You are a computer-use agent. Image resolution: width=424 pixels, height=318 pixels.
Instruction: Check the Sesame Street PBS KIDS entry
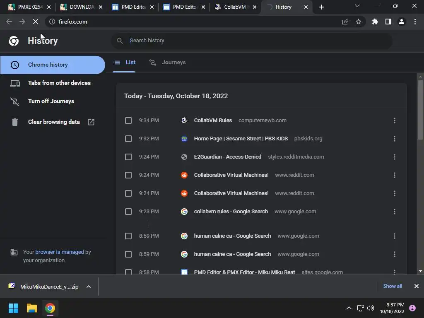click(x=128, y=139)
